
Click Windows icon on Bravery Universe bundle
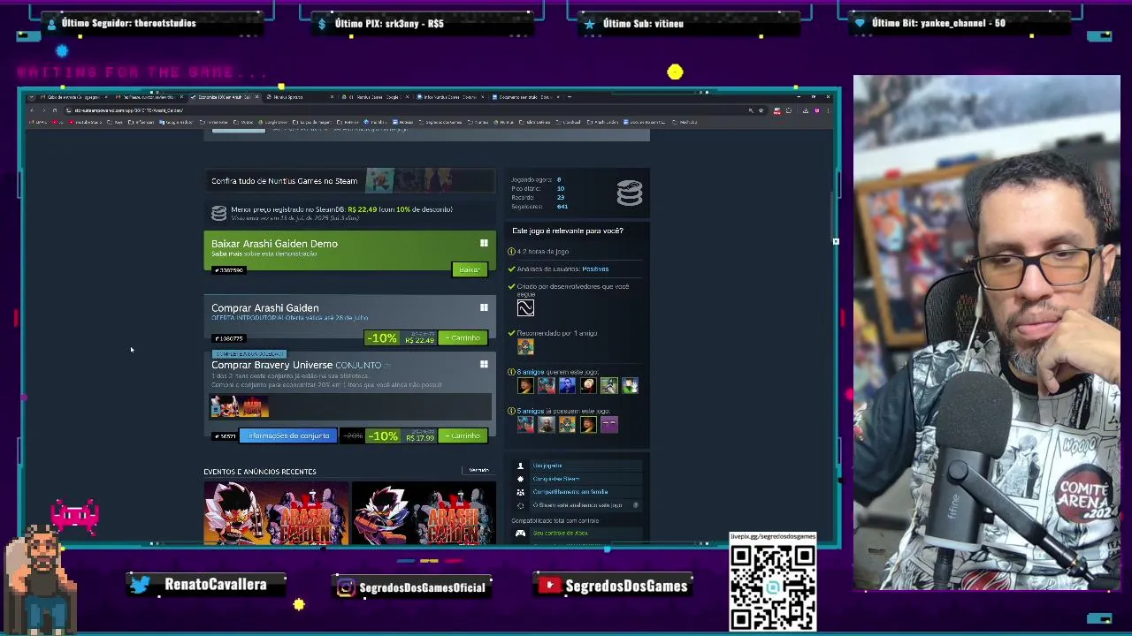point(484,364)
